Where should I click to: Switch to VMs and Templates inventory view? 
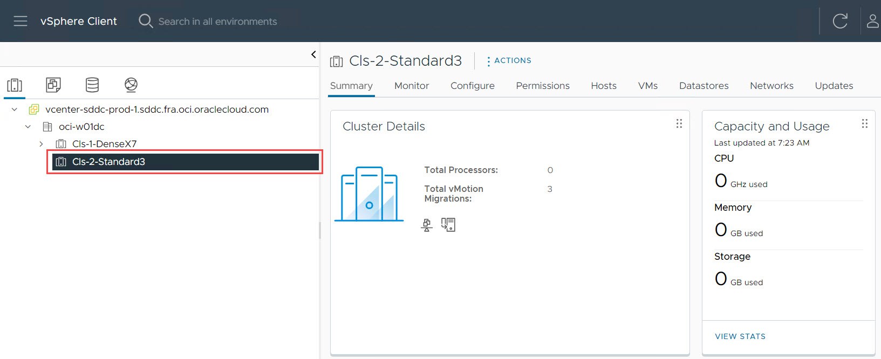pos(53,85)
